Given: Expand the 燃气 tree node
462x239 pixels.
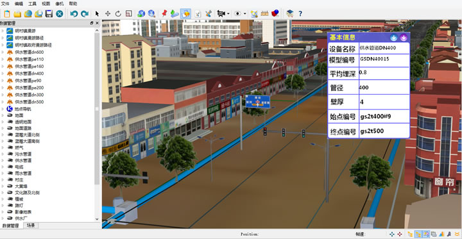Looking at the screenshot, I should coord(3,147).
